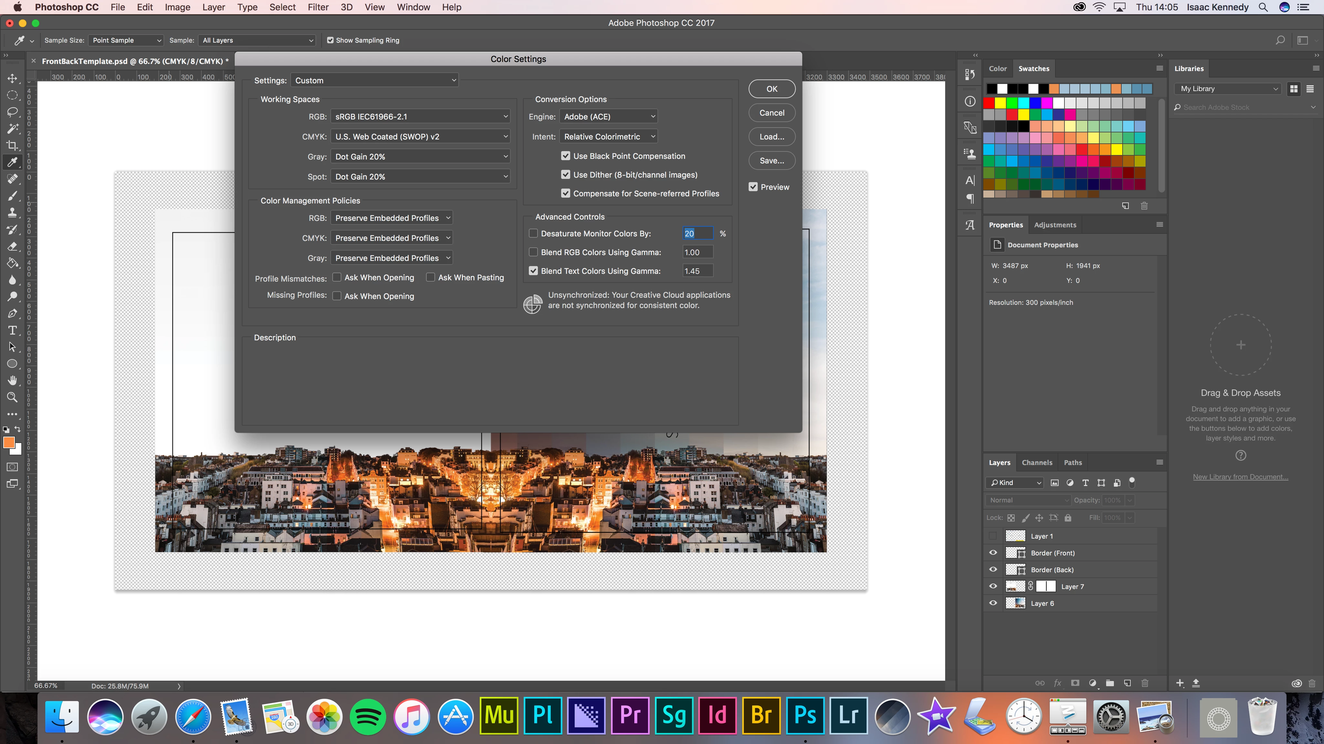Image resolution: width=1324 pixels, height=744 pixels.
Task: Click the OK button
Action: [x=772, y=89]
